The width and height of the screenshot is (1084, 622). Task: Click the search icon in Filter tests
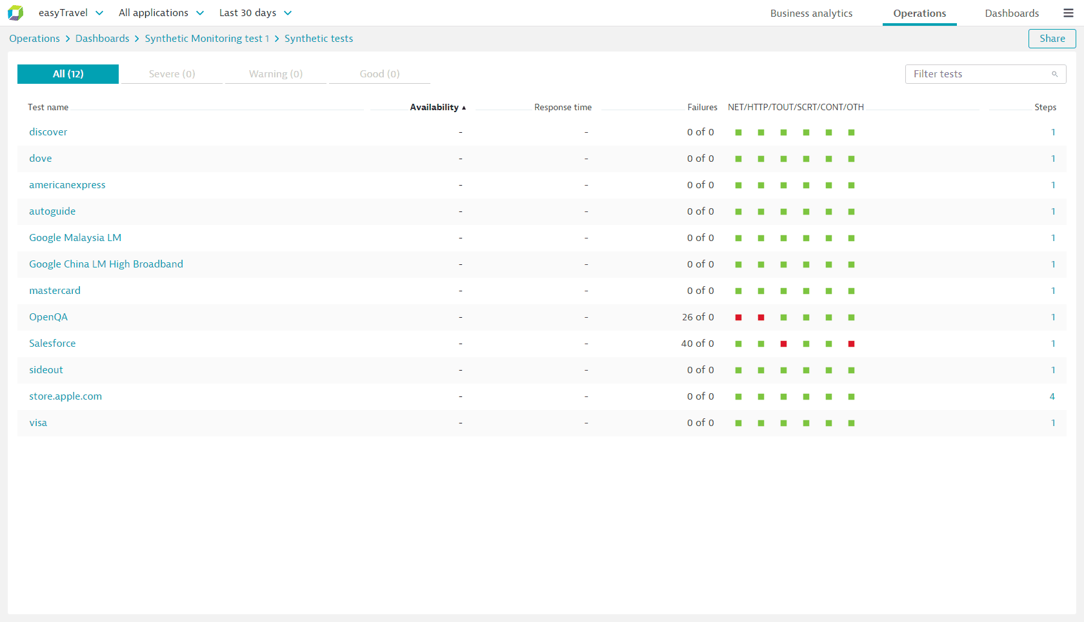[x=1055, y=74]
